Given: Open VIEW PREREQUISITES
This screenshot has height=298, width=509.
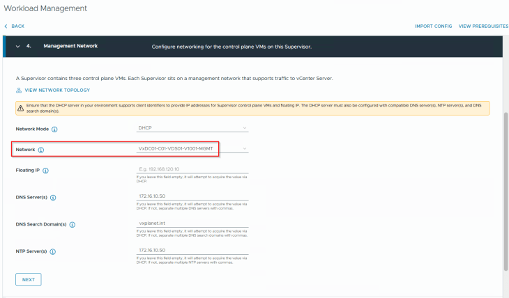Looking at the screenshot, I should coord(483,26).
